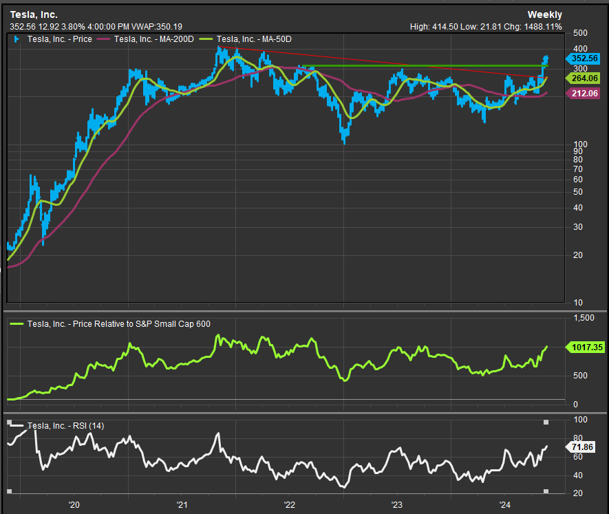Click the 400 label on price axis
This screenshot has height=514, width=609.
pos(580,49)
